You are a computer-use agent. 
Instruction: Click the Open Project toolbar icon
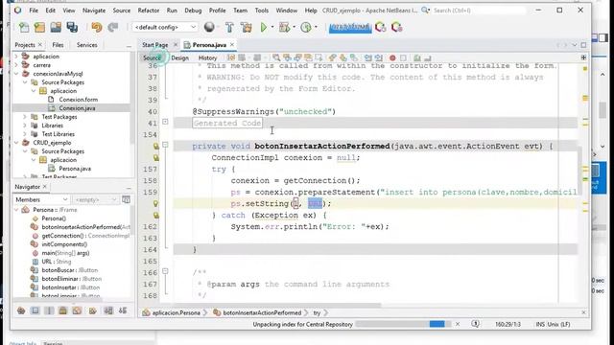coord(56,27)
